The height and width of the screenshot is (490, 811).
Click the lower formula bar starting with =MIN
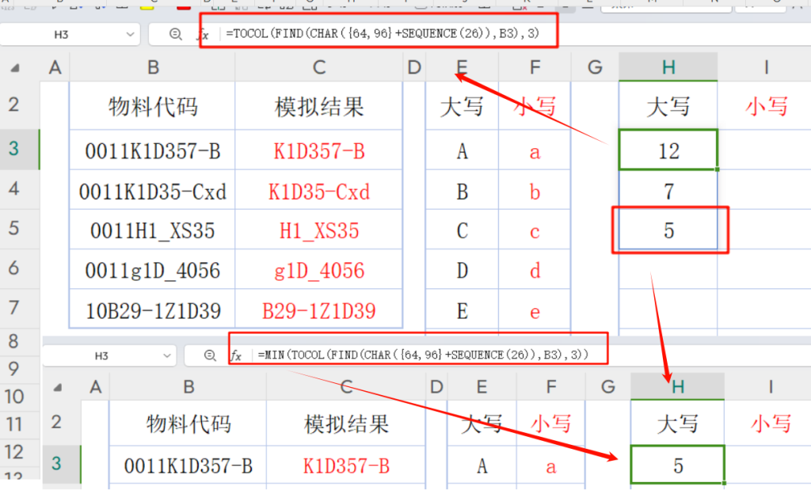tap(423, 355)
